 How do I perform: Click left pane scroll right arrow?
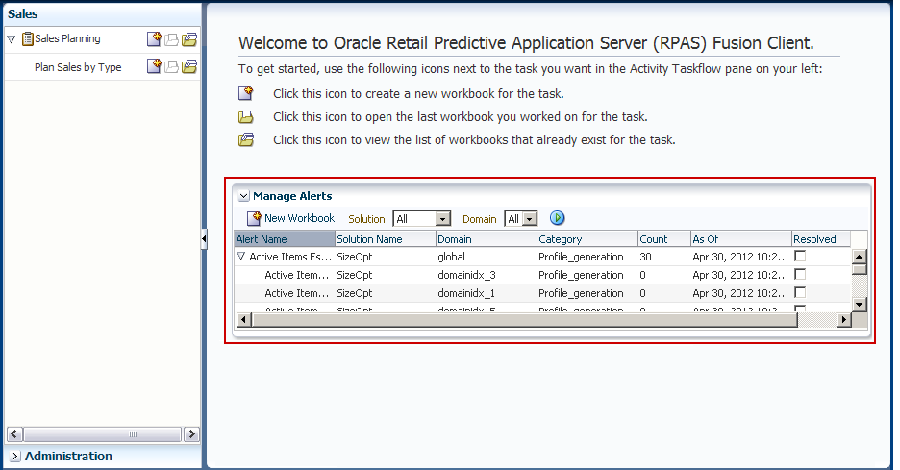click(191, 434)
